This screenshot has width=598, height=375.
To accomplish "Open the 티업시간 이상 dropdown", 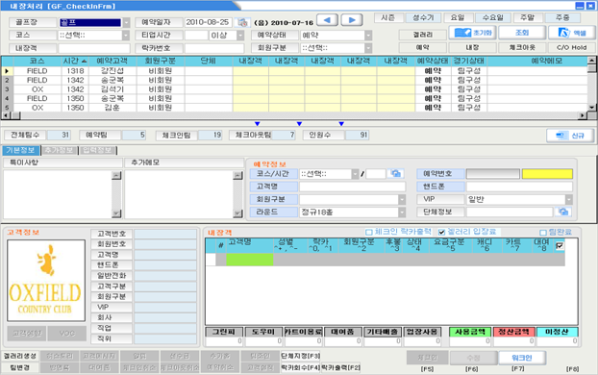I will [x=240, y=36].
